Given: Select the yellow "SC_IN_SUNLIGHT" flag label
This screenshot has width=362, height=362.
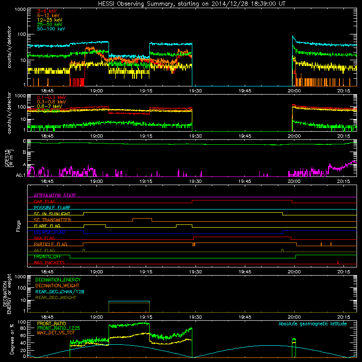Looking at the screenshot, I should point(52,214).
